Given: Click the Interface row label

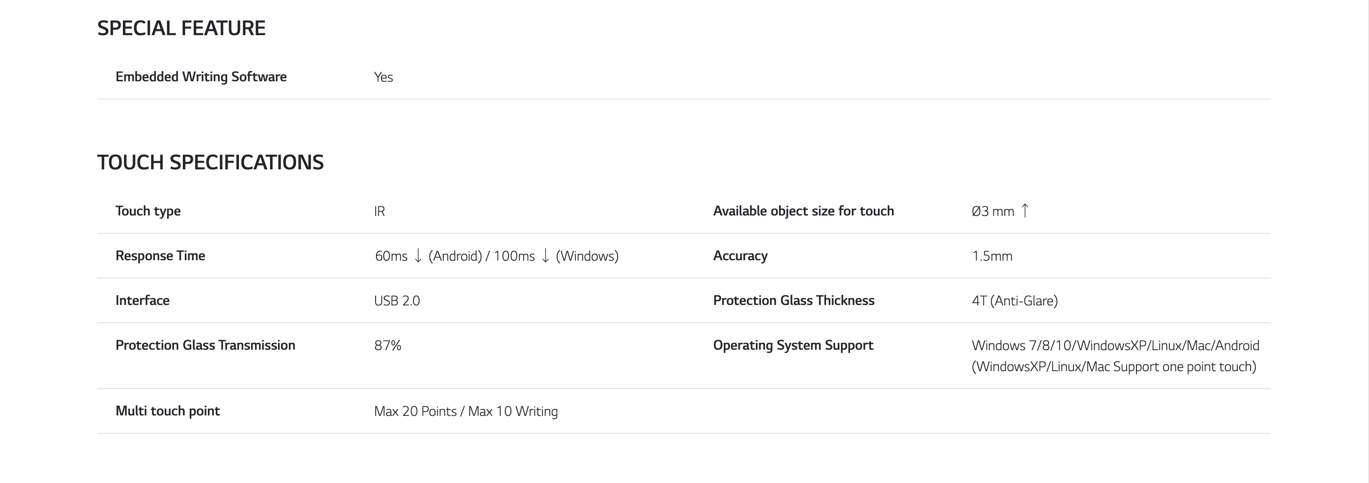Looking at the screenshot, I should [x=143, y=300].
